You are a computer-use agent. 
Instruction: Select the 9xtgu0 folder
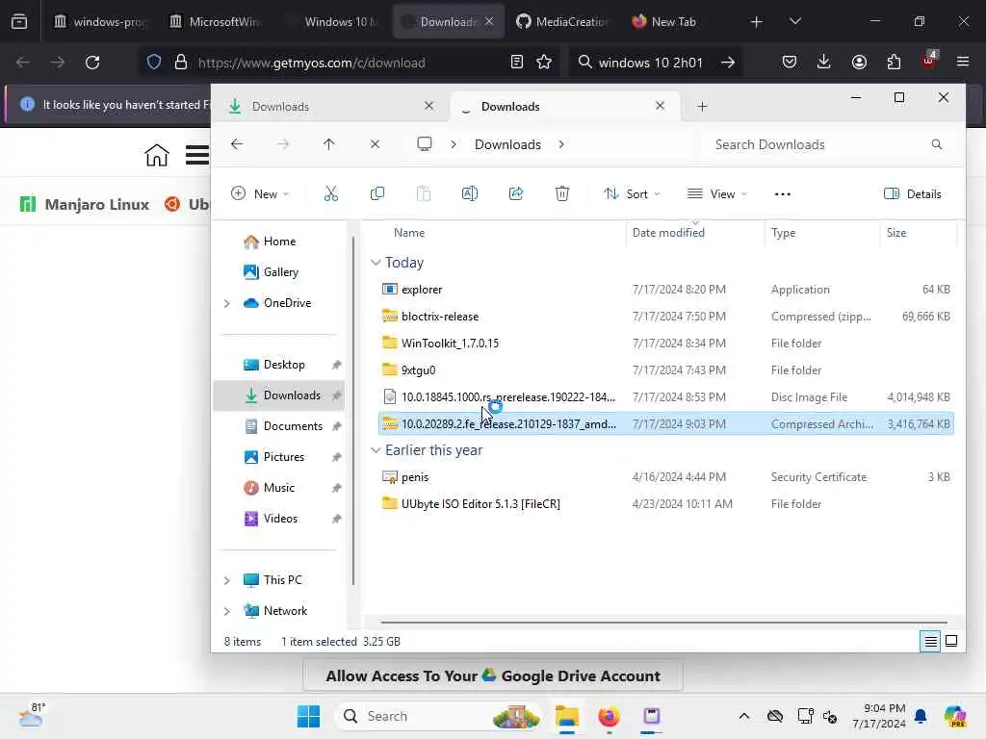[665, 370]
